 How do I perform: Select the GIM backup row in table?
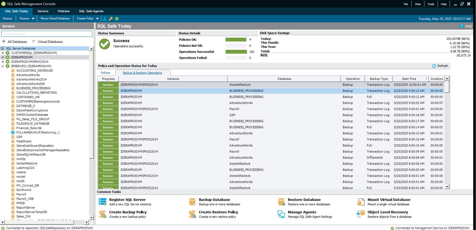[x=271, y=115]
